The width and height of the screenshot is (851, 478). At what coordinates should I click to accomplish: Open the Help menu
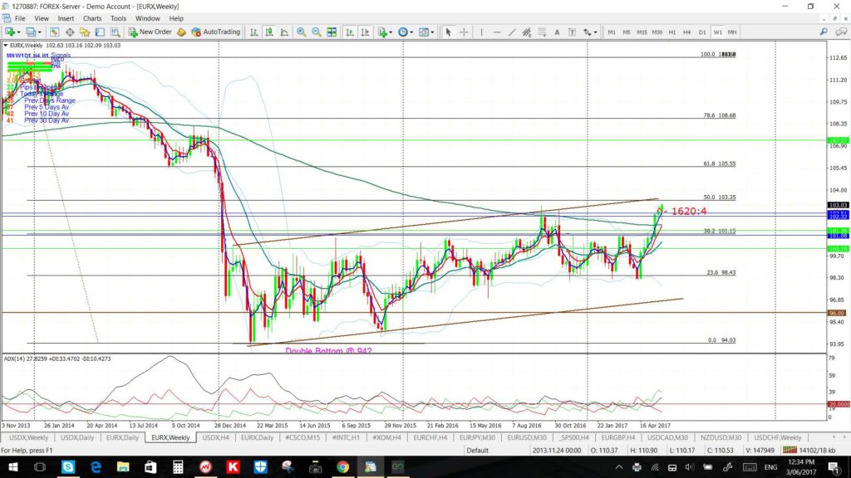[176, 18]
